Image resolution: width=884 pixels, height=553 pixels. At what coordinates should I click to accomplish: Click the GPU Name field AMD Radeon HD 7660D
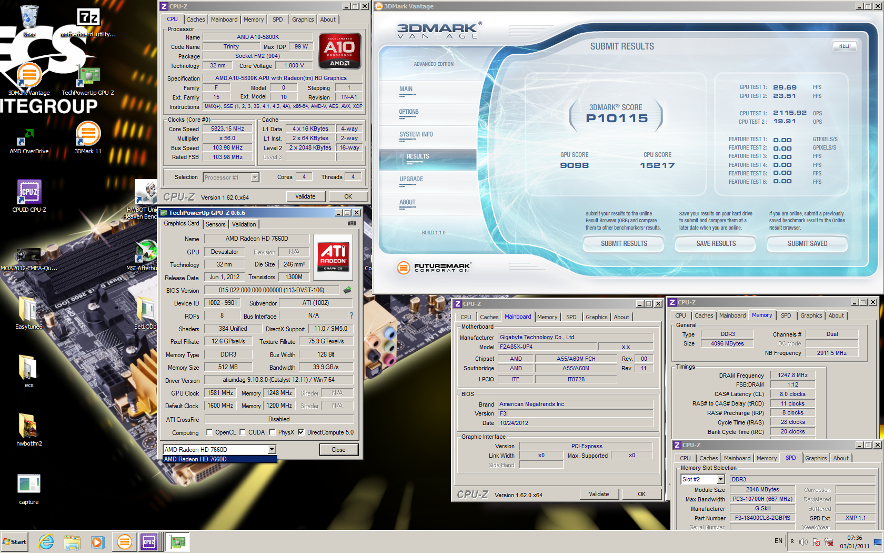(x=257, y=239)
